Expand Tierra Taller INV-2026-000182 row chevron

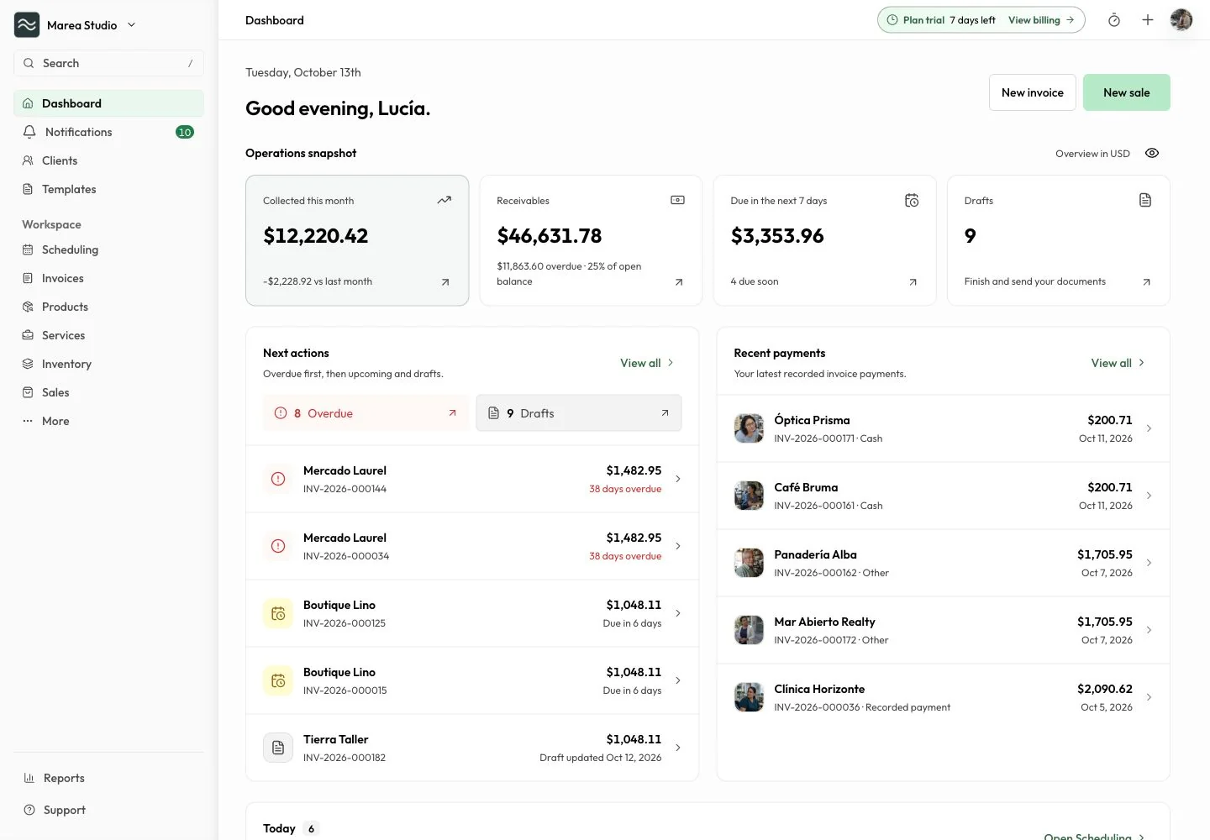coord(678,748)
